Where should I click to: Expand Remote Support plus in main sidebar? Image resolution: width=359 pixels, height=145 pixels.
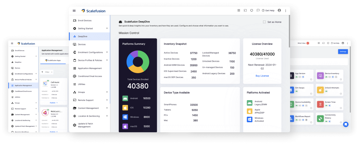pyautogui.click(x=107, y=100)
